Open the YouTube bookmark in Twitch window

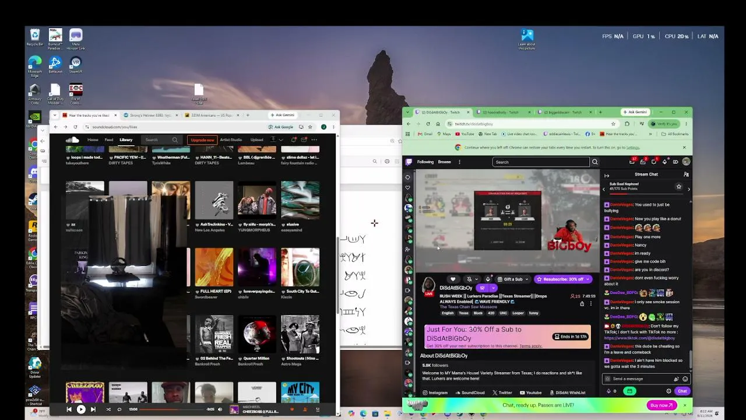[465, 134]
